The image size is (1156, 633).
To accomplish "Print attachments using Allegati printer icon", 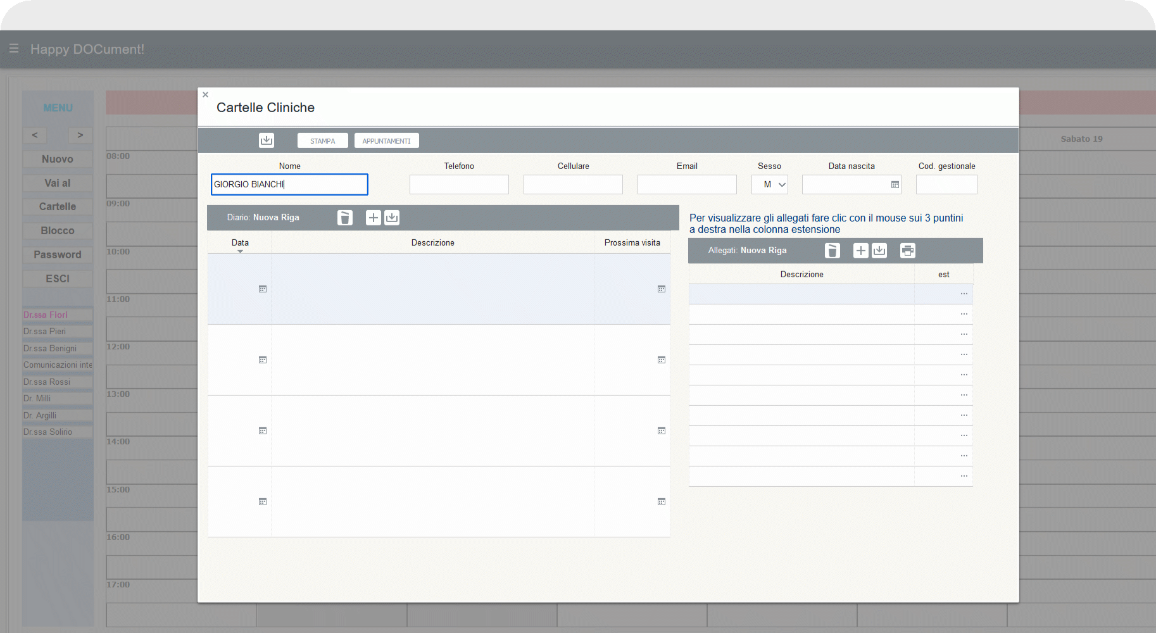I will pyautogui.click(x=907, y=251).
